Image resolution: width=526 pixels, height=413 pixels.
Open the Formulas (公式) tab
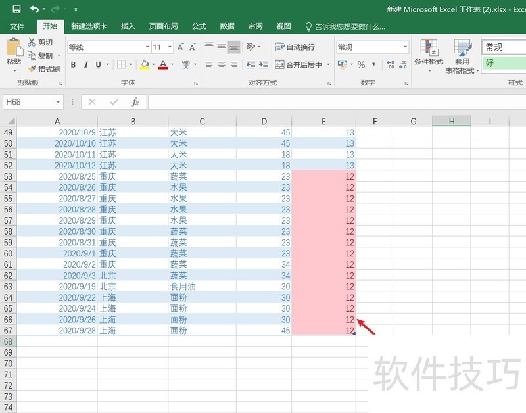pos(199,26)
